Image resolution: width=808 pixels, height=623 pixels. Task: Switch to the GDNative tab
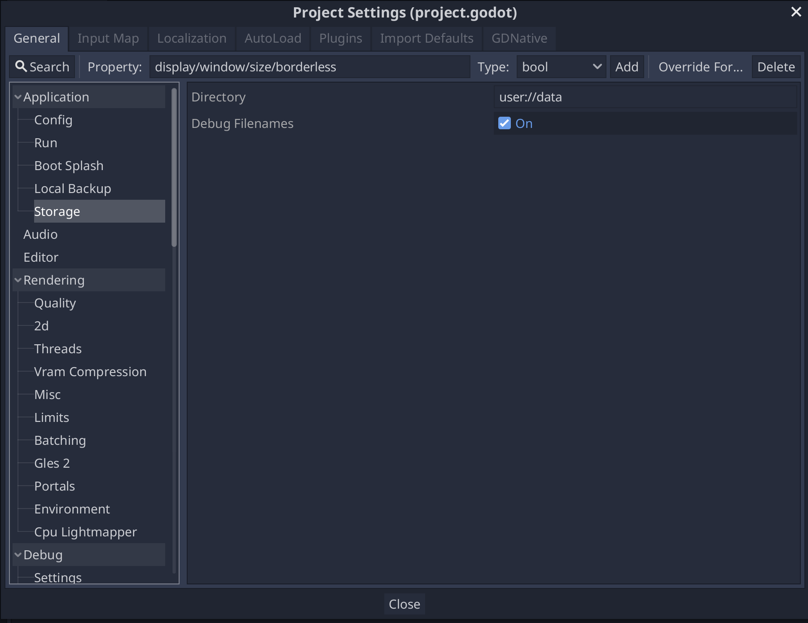pos(519,39)
